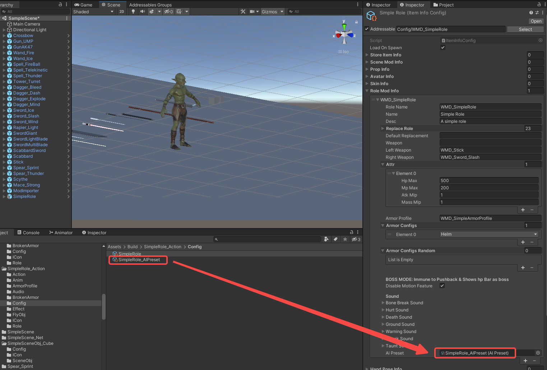Click the Search by Type icon
The image size is (547, 370).
click(326, 239)
